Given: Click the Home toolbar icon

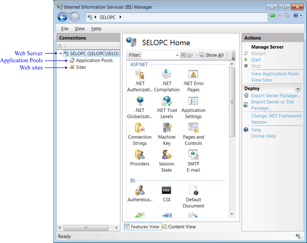Looking at the screenshot, I should [x=287, y=15].
